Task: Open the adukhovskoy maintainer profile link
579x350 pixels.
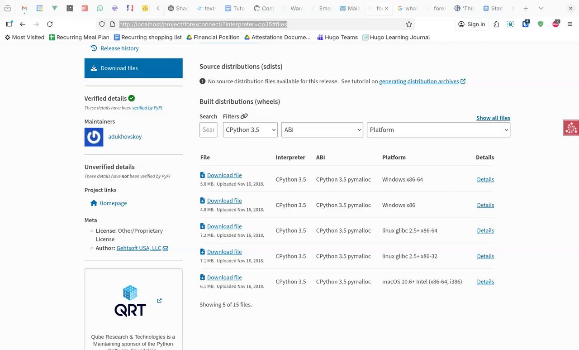Action: coord(125,137)
